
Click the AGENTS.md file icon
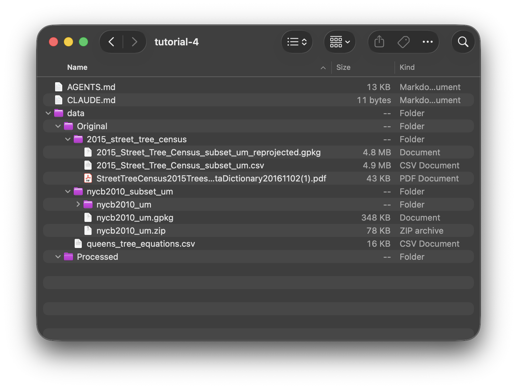click(x=59, y=87)
